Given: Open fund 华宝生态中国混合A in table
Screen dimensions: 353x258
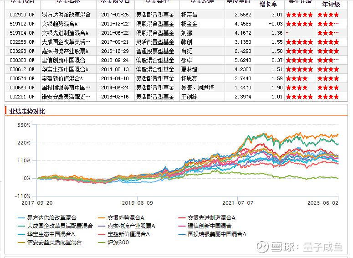Looking at the screenshot, I should (65, 69).
